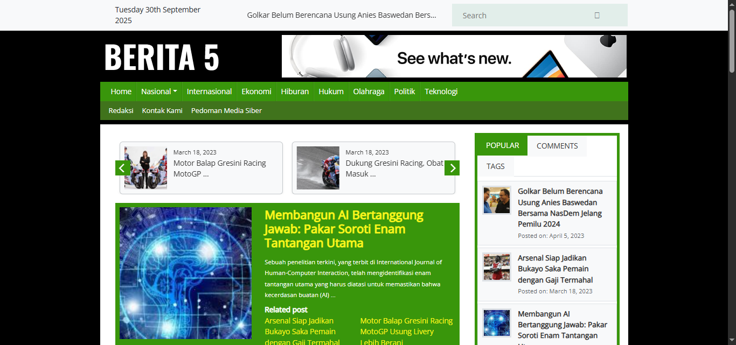
Task: Switch to the TAGS tab
Action: coord(495,166)
